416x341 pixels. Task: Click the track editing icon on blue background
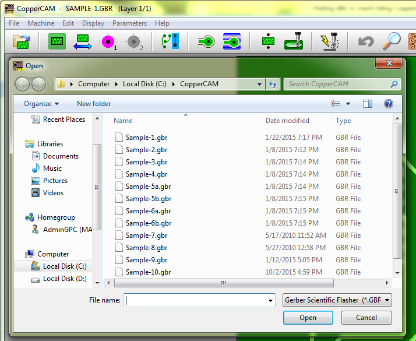coord(170,41)
